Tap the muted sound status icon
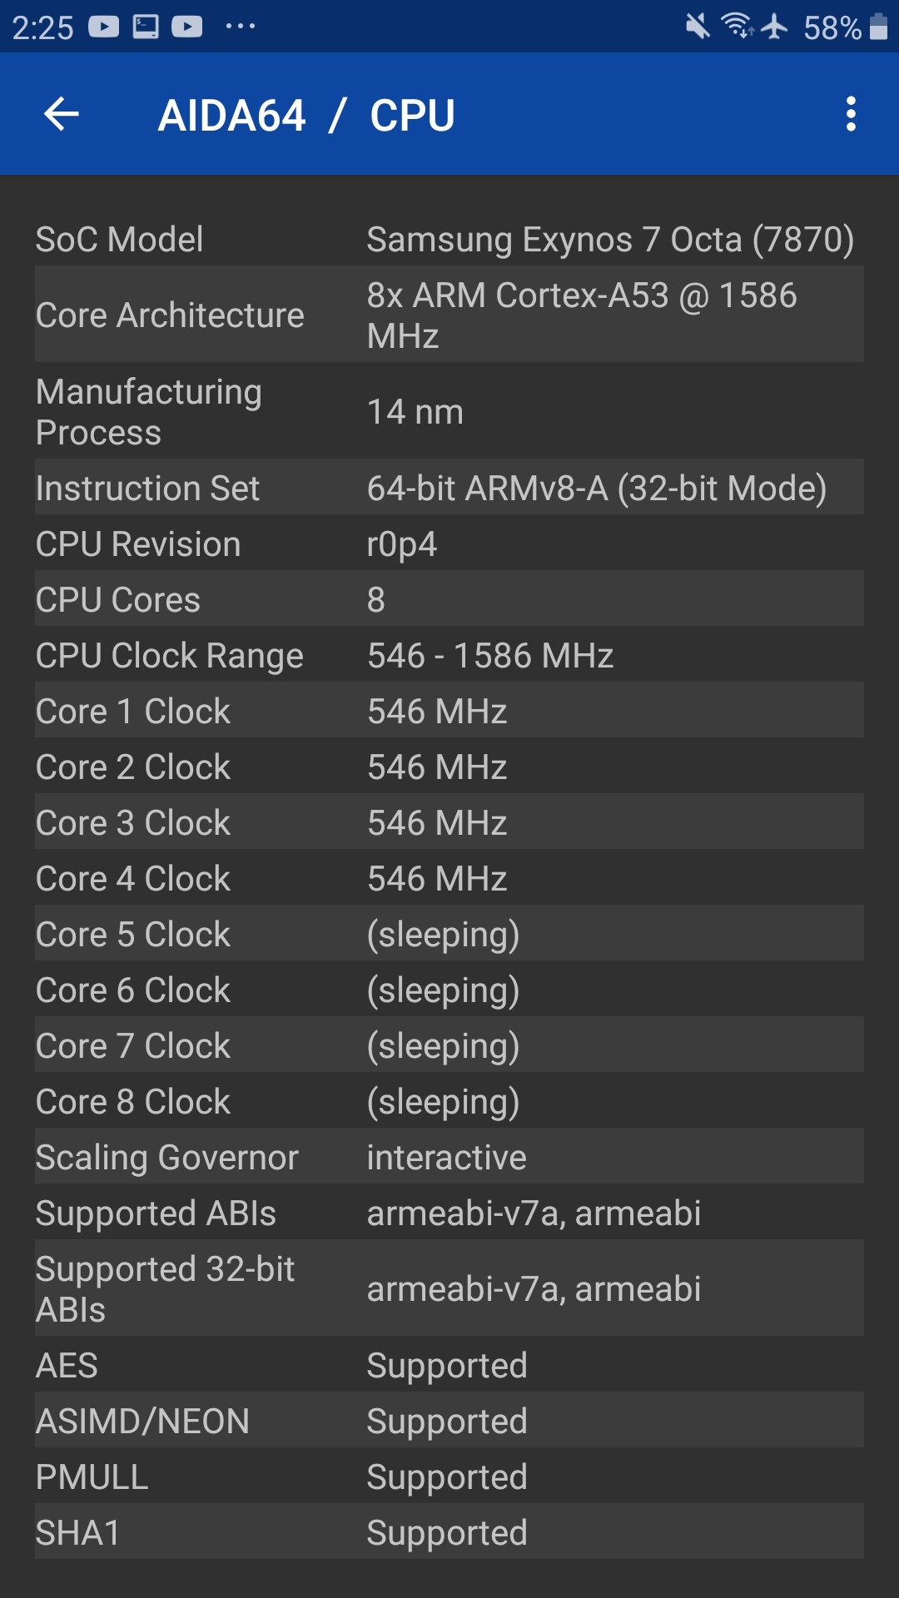The height and width of the screenshot is (1598, 899). pyautogui.click(x=698, y=27)
